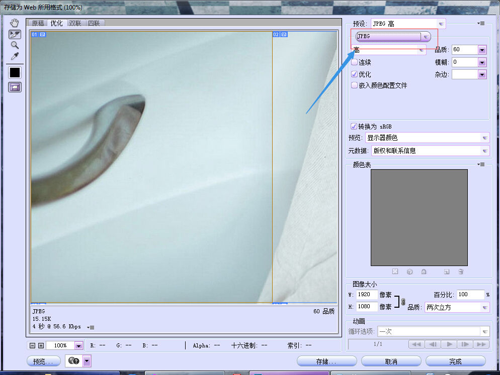Expand the 两次立方 resampling quality dropdown
Screen dimensions: 500x375
(457, 307)
